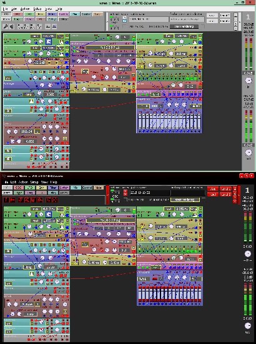Viewport: 256px width, 344px height.
Task: Click the last icon in upper window toolbar row
Action: click(x=54, y=26)
